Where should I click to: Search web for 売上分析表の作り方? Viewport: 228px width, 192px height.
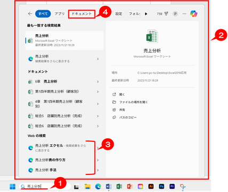click(60, 160)
